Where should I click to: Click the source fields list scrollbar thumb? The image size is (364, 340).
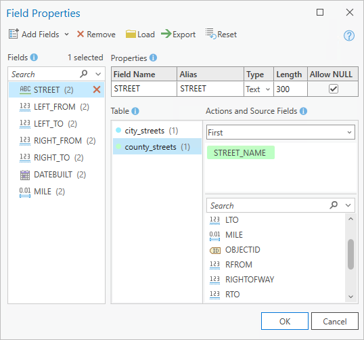[x=350, y=254]
